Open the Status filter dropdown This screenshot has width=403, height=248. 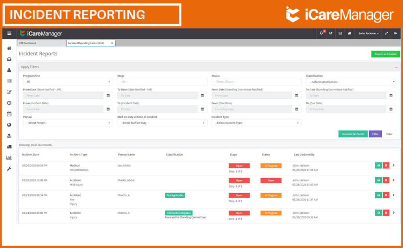coord(257,82)
